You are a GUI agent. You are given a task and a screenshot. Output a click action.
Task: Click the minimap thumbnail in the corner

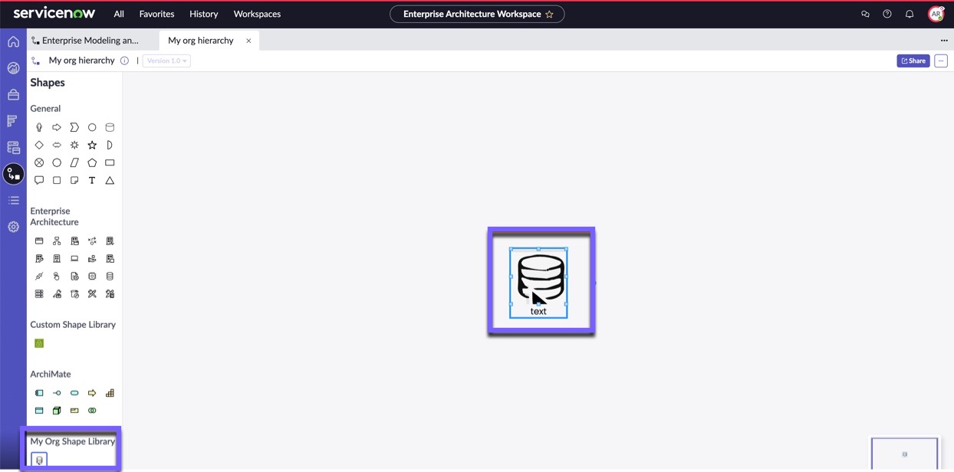[x=905, y=454]
